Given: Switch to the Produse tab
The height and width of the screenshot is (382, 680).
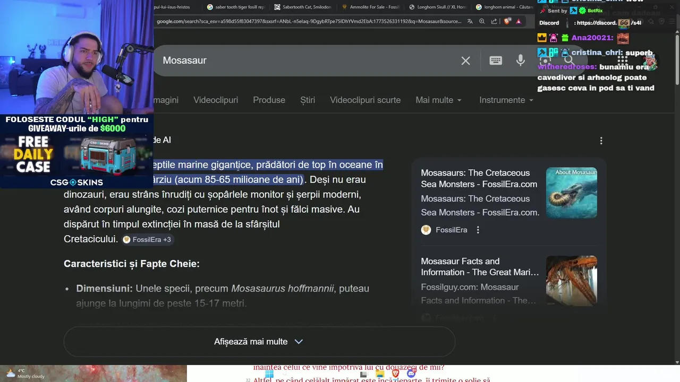Looking at the screenshot, I should tap(269, 100).
